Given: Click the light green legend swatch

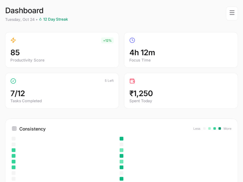Looking at the screenshot, I should [210, 129].
